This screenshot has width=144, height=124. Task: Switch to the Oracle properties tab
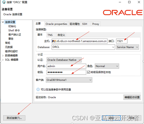(56, 24)
